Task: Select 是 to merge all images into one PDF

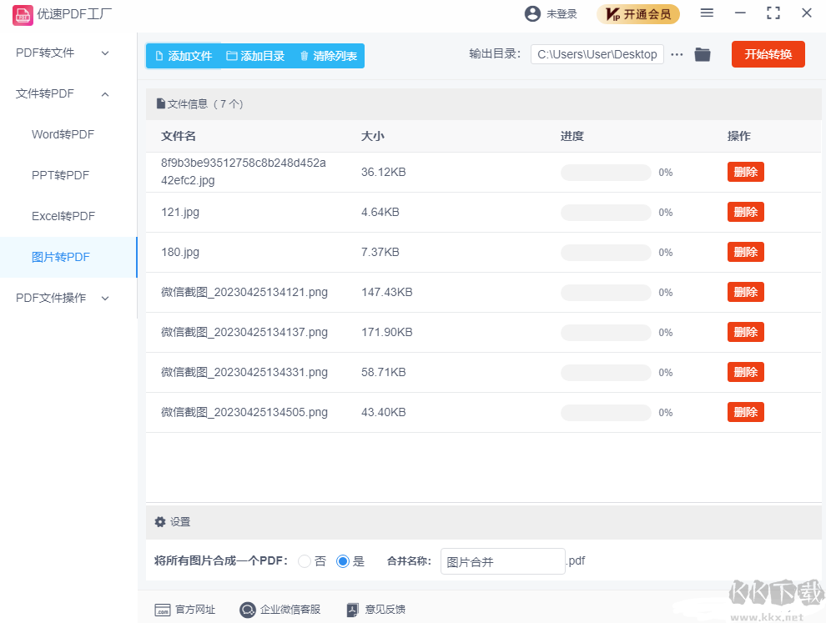Action: [x=342, y=561]
